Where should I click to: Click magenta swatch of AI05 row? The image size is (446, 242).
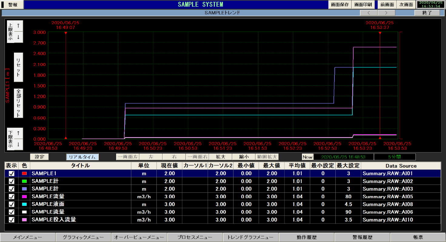24,197
